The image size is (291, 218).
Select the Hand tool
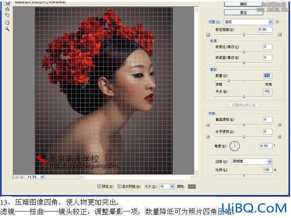pyautogui.click(x=7, y=22)
